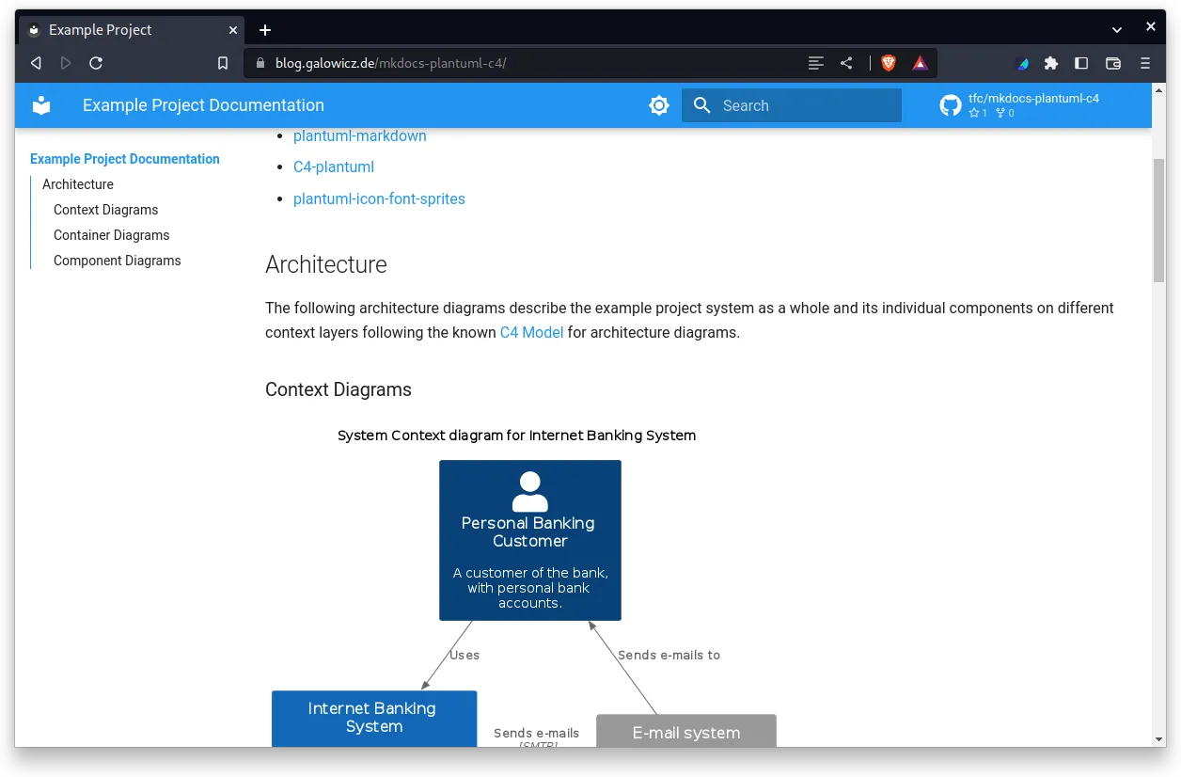Toggle the light/dark color scheme
The image size is (1181, 777).
pyautogui.click(x=658, y=104)
